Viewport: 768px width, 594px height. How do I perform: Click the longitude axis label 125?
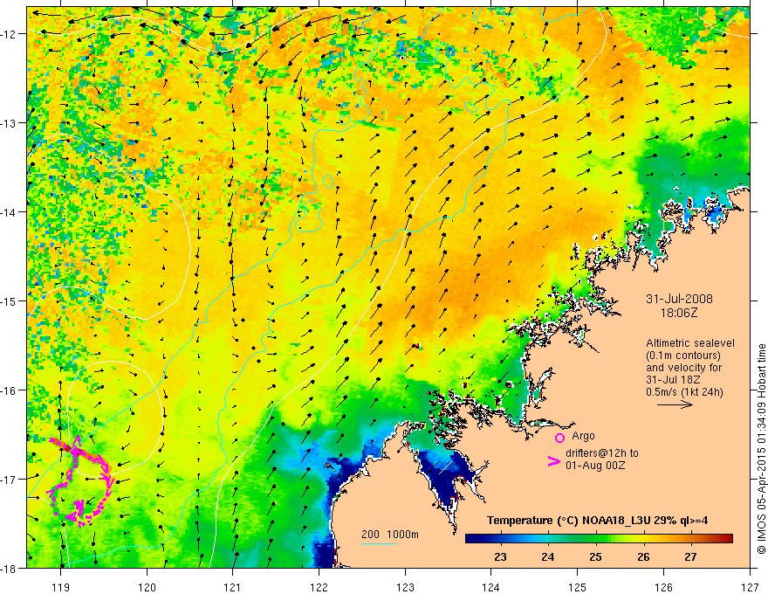578,587
